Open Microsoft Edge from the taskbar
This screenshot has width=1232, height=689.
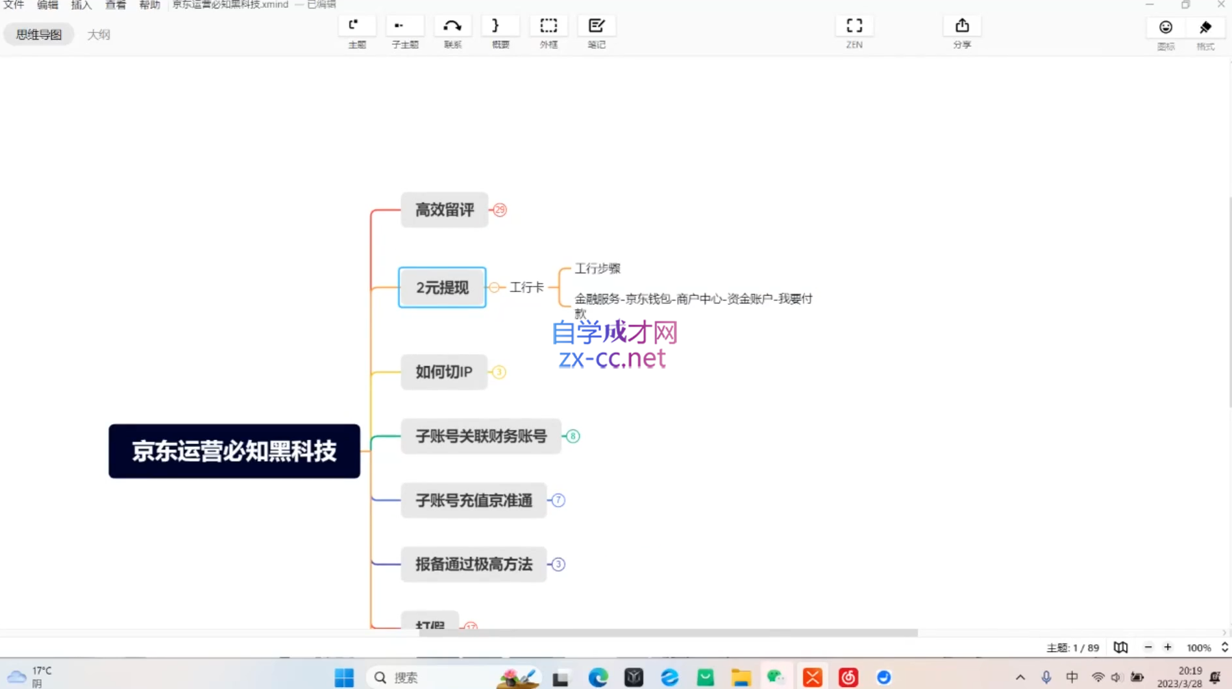(x=598, y=677)
